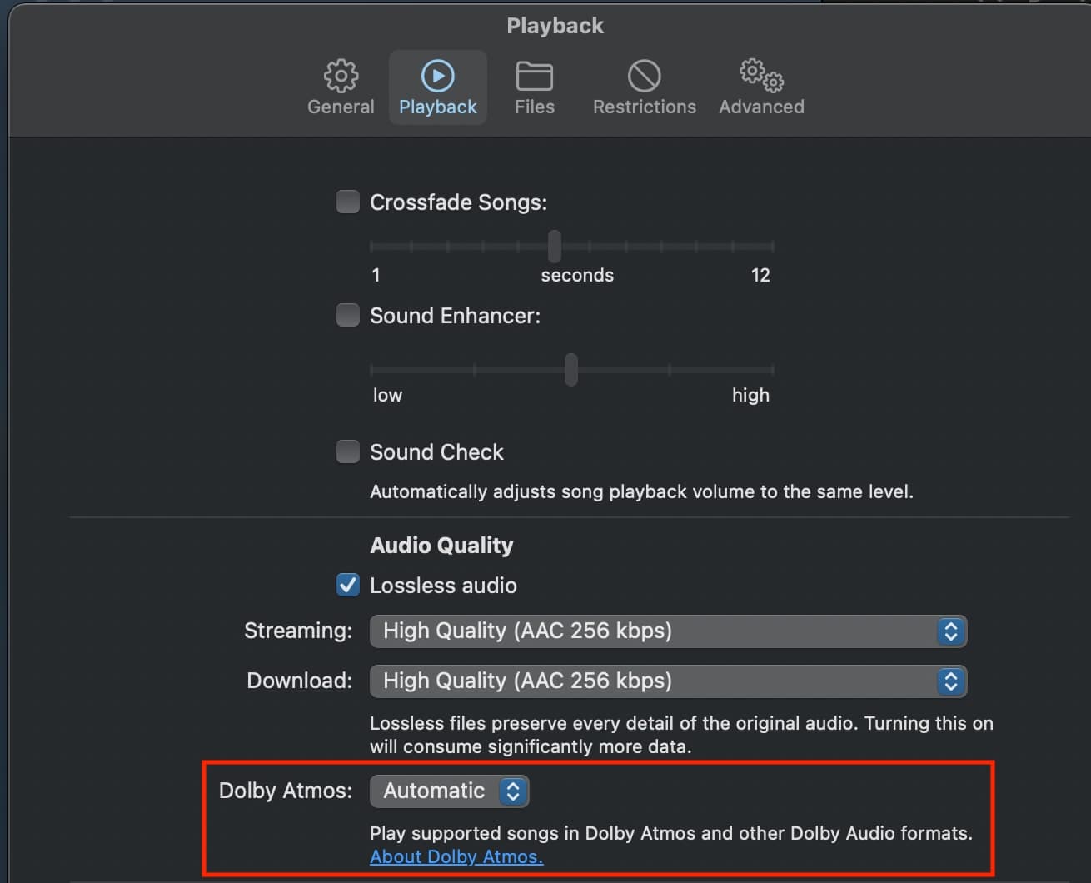This screenshot has width=1091, height=883.
Task: Click the Sound Enhancer slider handle
Action: click(x=571, y=369)
